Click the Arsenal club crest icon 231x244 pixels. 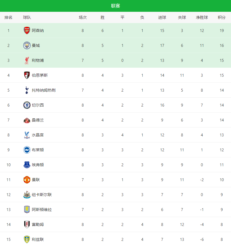pos(27,30)
